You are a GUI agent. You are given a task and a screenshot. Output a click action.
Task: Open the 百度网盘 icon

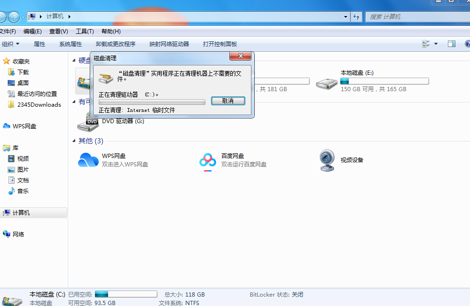tap(207, 160)
